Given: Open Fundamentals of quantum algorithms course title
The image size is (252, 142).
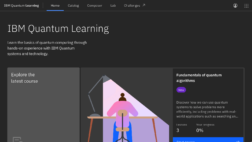Looking at the screenshot, I should pyautogui.click(x=199, y=78).
